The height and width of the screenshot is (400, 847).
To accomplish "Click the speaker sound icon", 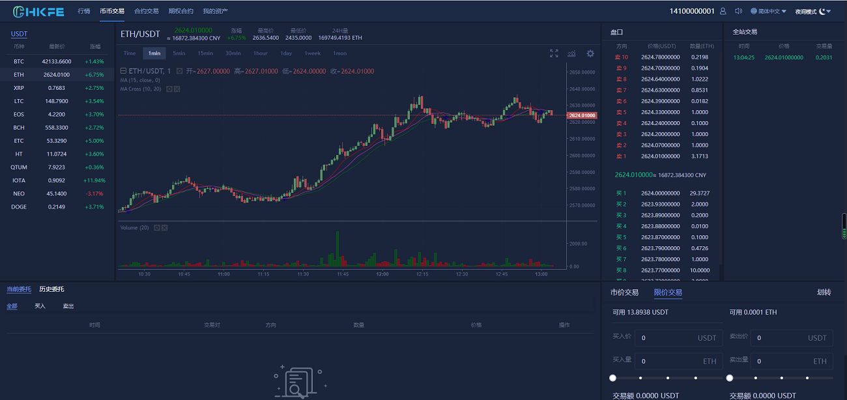I will tap(738, 11).
